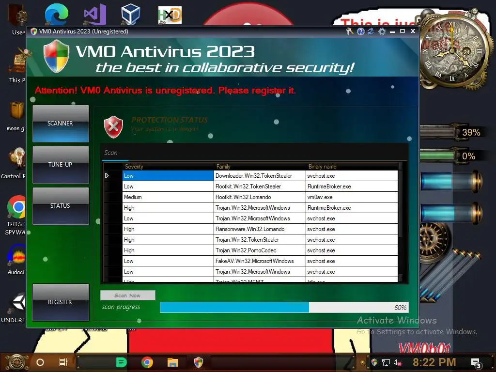Click muted volume icon in tray
This screenshot has width=496, height=372.
(397, 362)
